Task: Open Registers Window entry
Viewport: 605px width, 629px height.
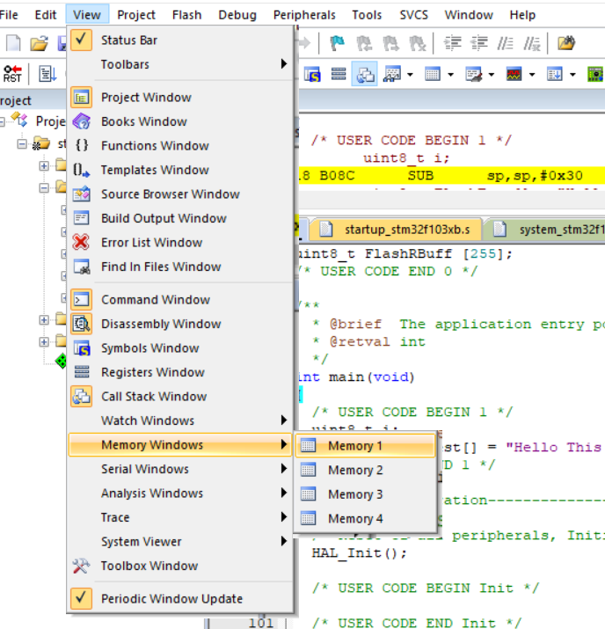Action: [x=180, y=372]
